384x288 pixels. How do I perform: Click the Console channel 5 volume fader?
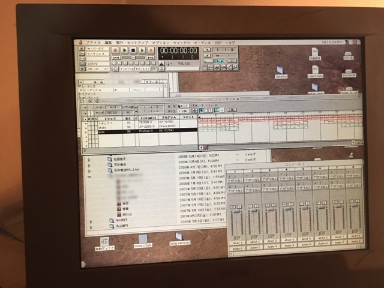click(305, 208)
